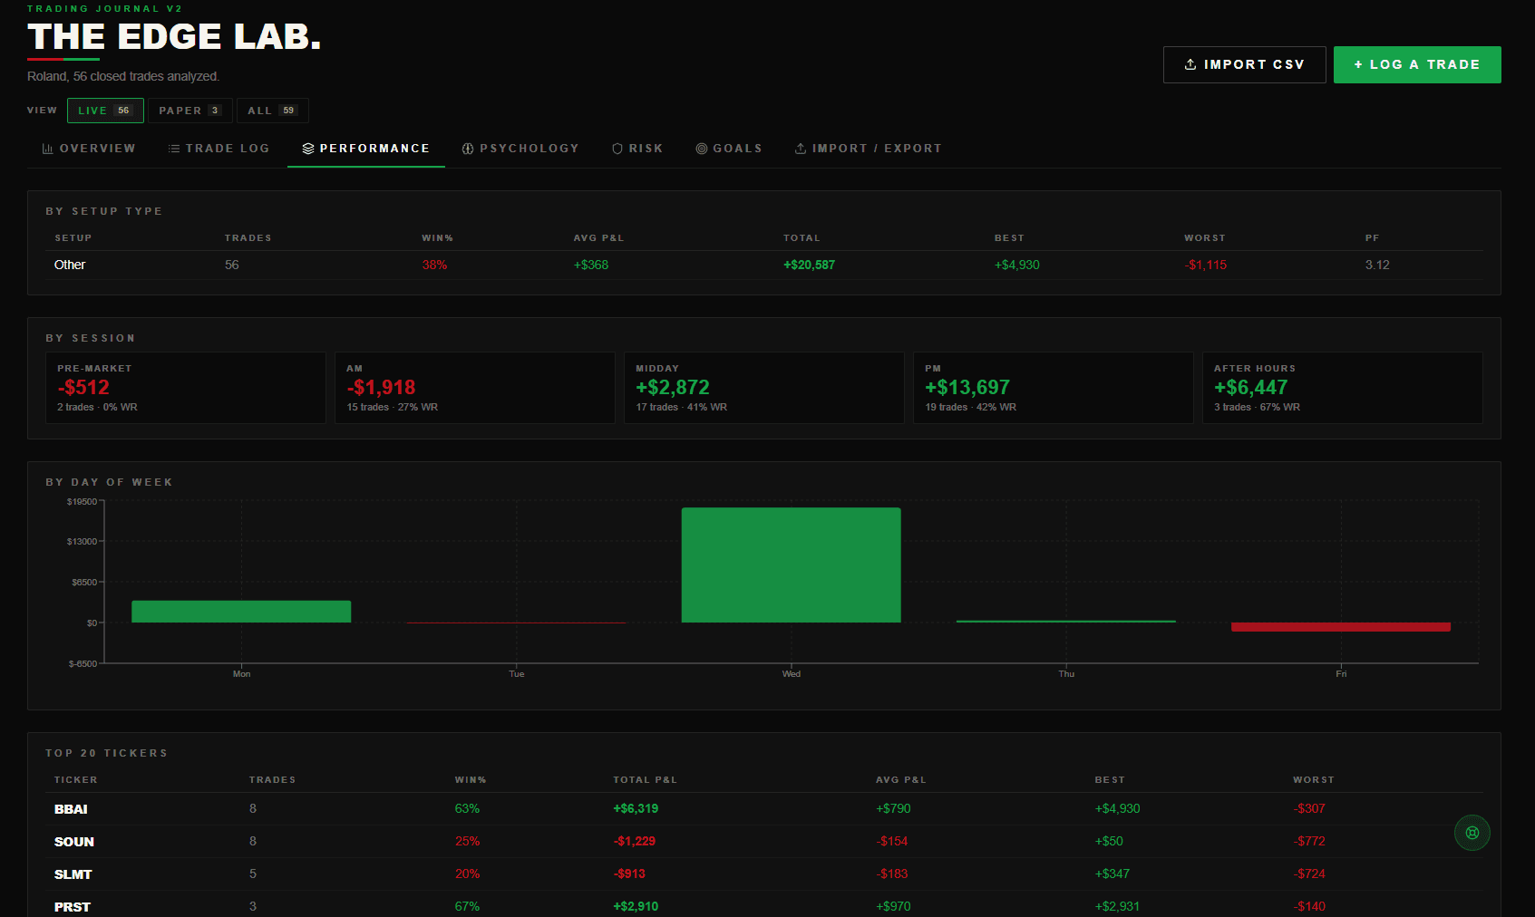This screenshot has width=1535, height=917.
Task: Switch view to LIVE trades
Action: point(105,111)
